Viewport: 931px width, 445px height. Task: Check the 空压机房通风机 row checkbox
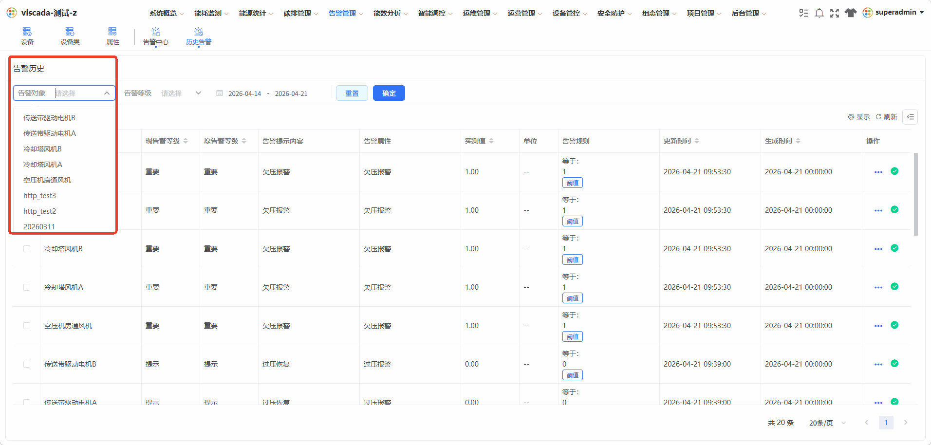pos(27,326)
